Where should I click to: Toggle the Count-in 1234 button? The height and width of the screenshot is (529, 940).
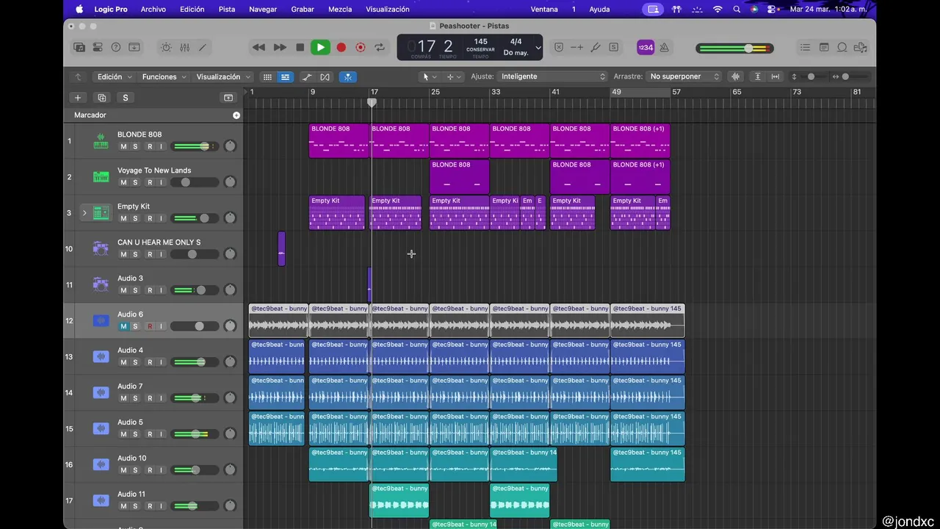646,47
